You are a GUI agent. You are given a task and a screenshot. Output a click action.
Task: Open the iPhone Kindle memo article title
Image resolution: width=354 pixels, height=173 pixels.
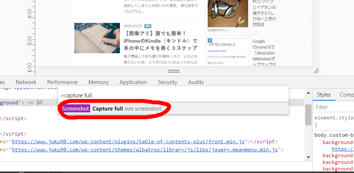pos(161,41)
